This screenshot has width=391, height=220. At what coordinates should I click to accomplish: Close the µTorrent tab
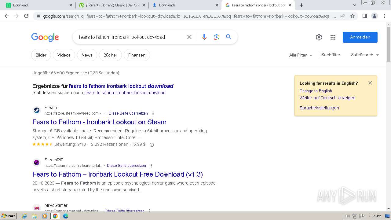click(144, 5)
